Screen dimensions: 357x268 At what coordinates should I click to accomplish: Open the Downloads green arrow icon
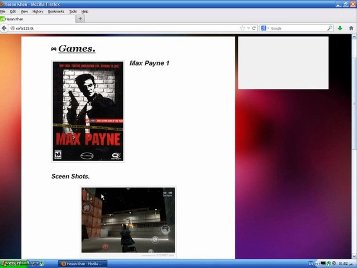[x=340, y=28]
